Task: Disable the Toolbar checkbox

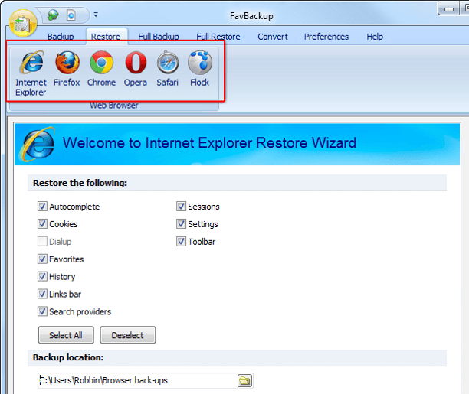Action: click(x=181, y=241)
